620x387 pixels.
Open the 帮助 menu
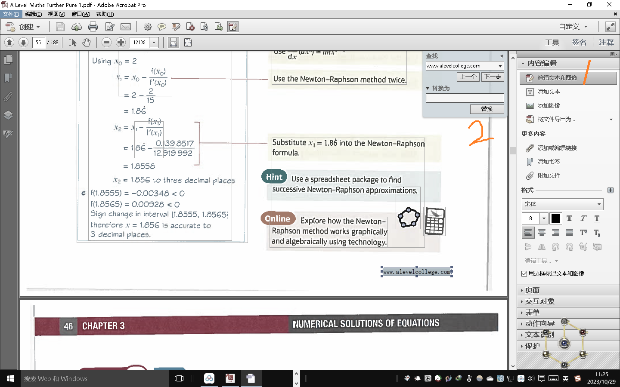click(105, 14)
